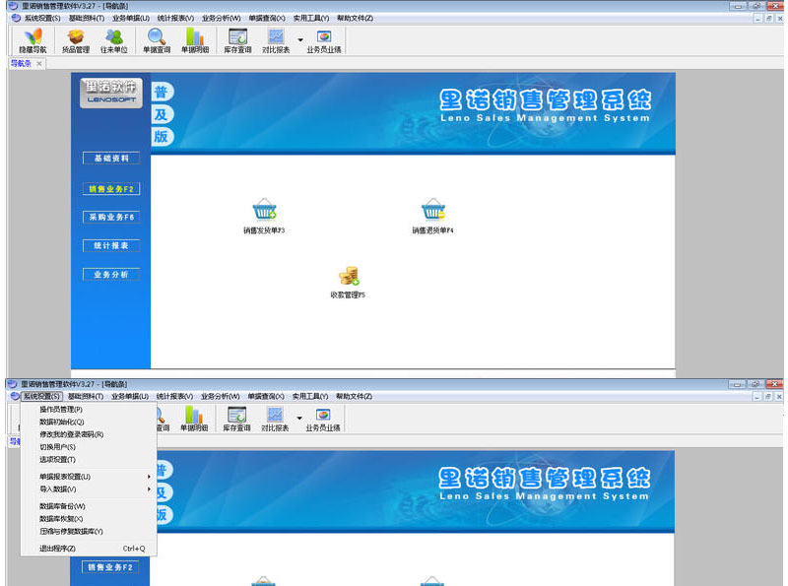Viewport: 788px width, 586px height.
Task: Choose 切换用户(S) in open menu
Action: (x=89, y=447)
